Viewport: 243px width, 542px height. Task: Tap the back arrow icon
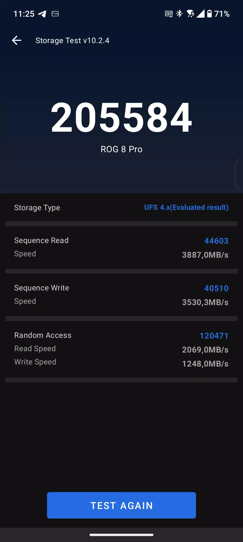click(17, 40)
